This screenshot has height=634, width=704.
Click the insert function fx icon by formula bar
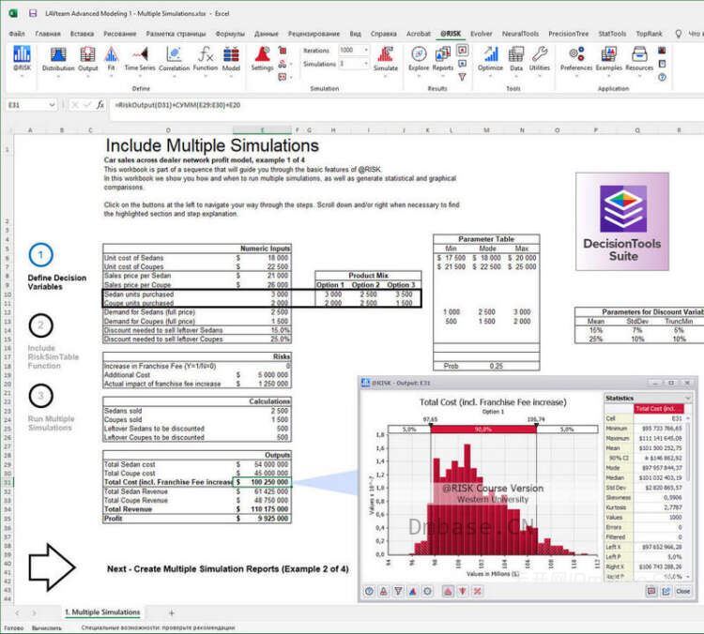point(100,105)
